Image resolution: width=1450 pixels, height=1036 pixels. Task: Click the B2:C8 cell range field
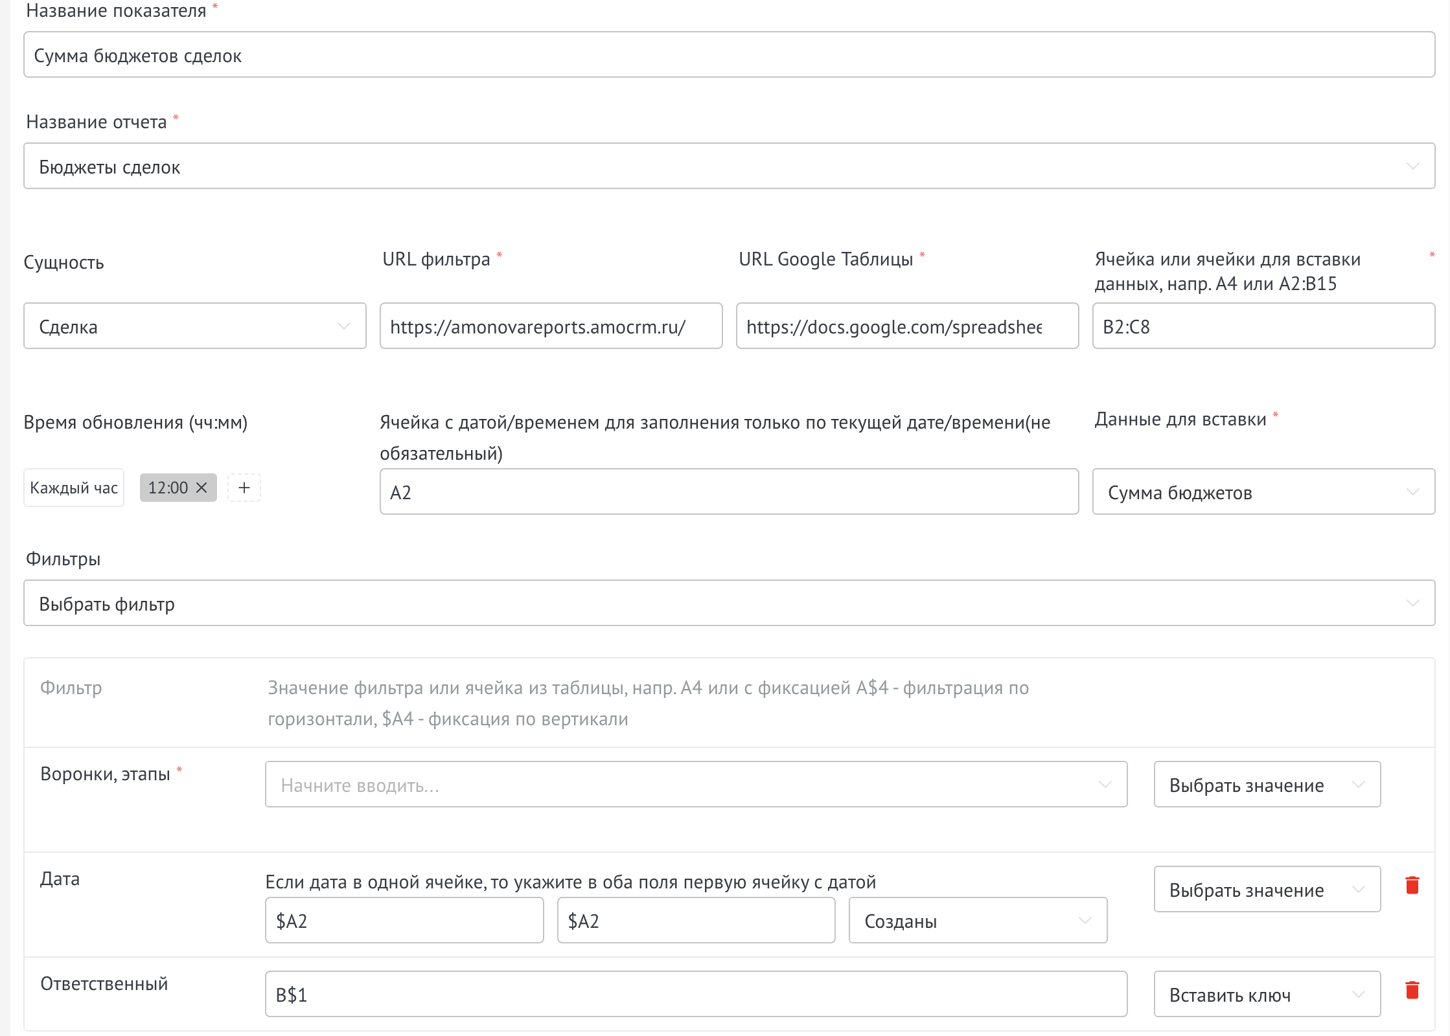1263,326
